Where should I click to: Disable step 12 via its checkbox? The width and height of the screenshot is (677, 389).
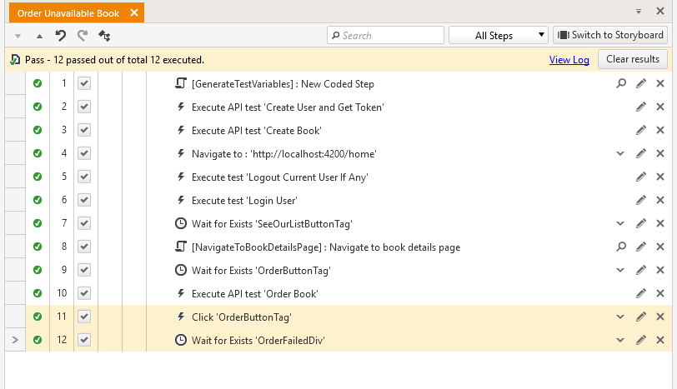[x=84, y=339]
